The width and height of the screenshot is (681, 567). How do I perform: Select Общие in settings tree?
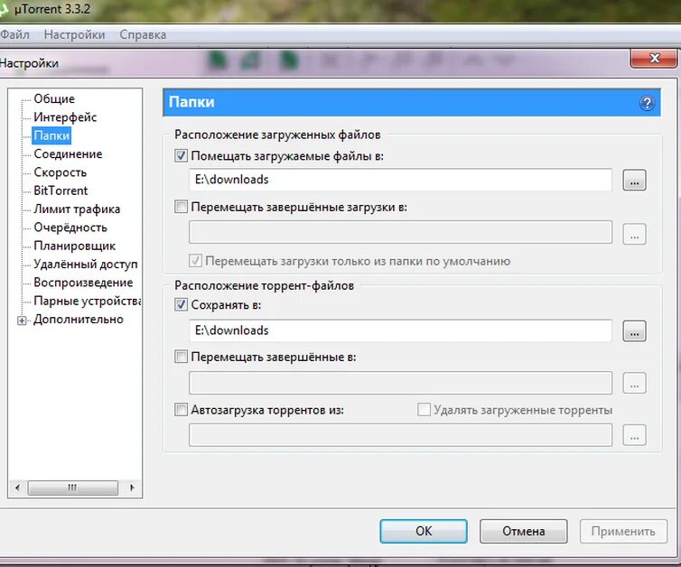54,99
